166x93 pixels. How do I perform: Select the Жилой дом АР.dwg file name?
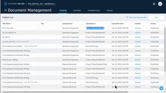(10, 60)
